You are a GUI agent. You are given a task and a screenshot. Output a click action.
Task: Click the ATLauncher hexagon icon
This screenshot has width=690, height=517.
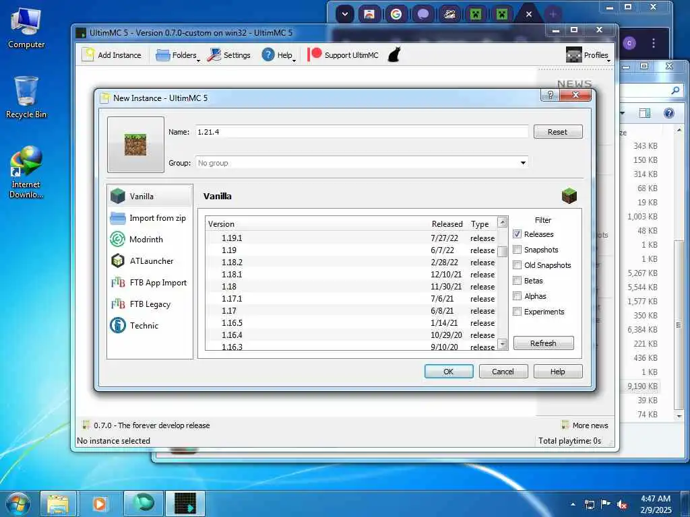point(118,261)
